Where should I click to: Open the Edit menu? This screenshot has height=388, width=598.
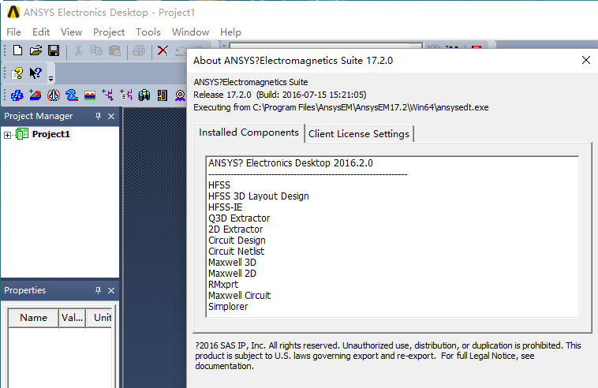click(41, 32)
